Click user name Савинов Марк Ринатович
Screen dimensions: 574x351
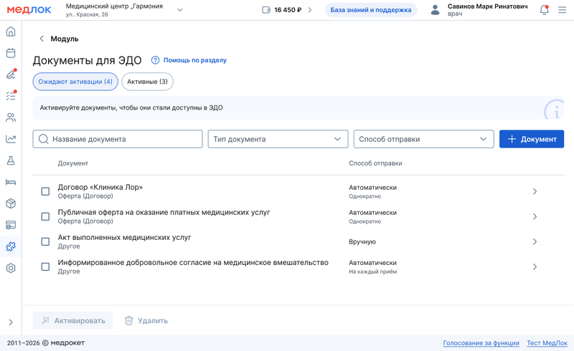click(x=488, y=6)
